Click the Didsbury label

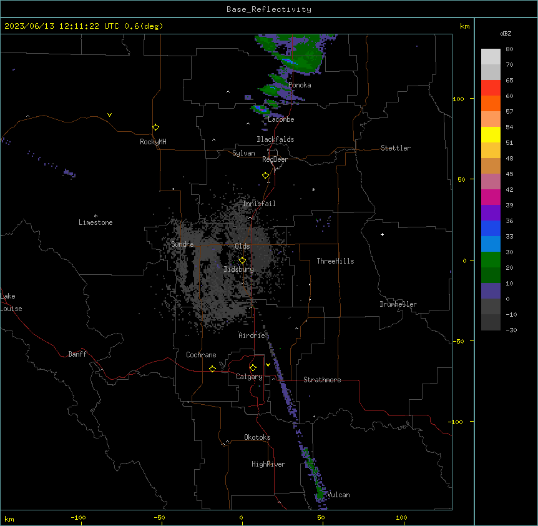[x=239, y=269]
